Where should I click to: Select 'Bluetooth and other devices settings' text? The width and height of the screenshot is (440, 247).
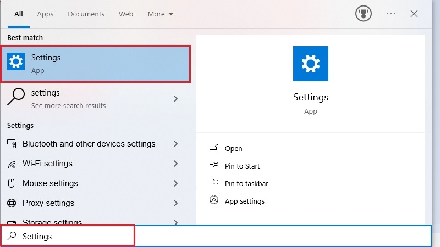click(89, 144)
